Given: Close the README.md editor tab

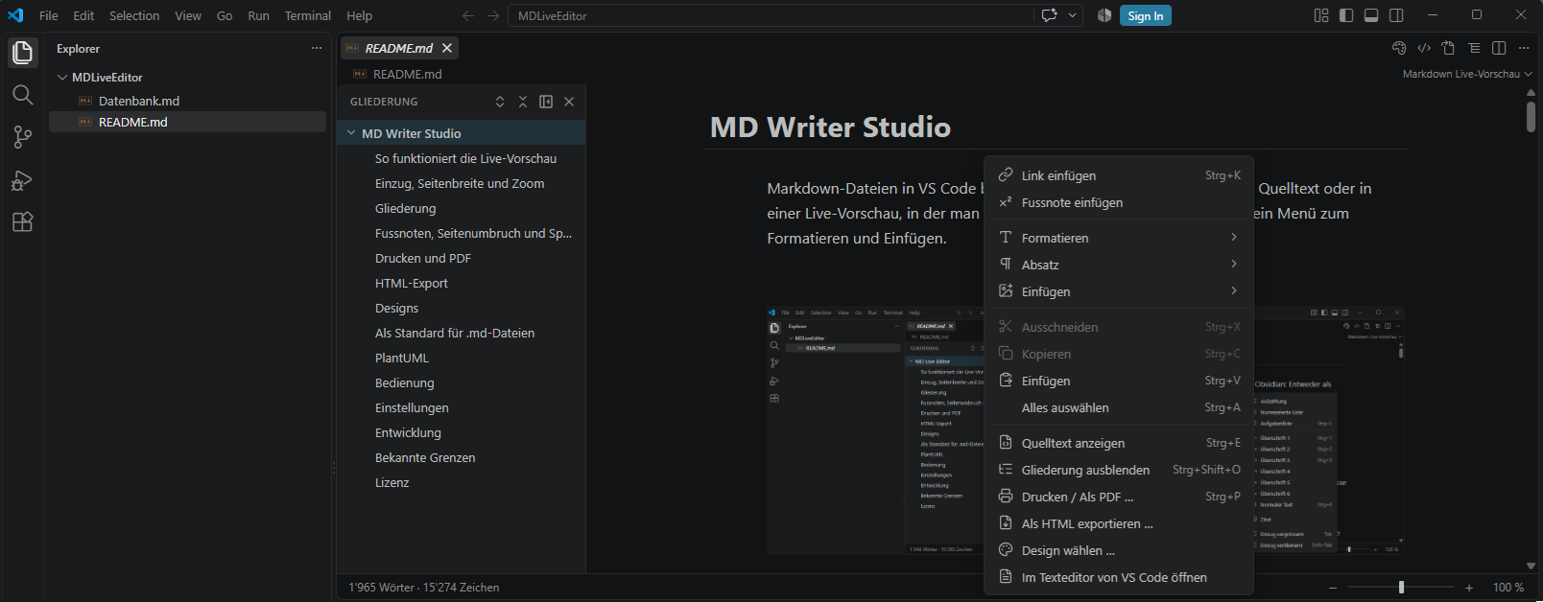Looking at the screenshot, I should [x=446, y=48].
